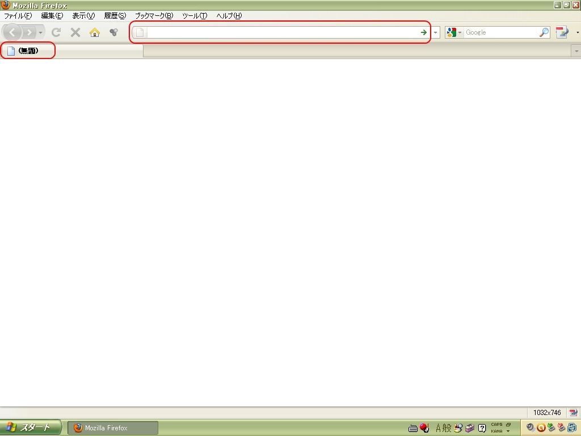581x436 pixels.
Task: Select Mozilla Firefox taskbar button
Action: 113,428
